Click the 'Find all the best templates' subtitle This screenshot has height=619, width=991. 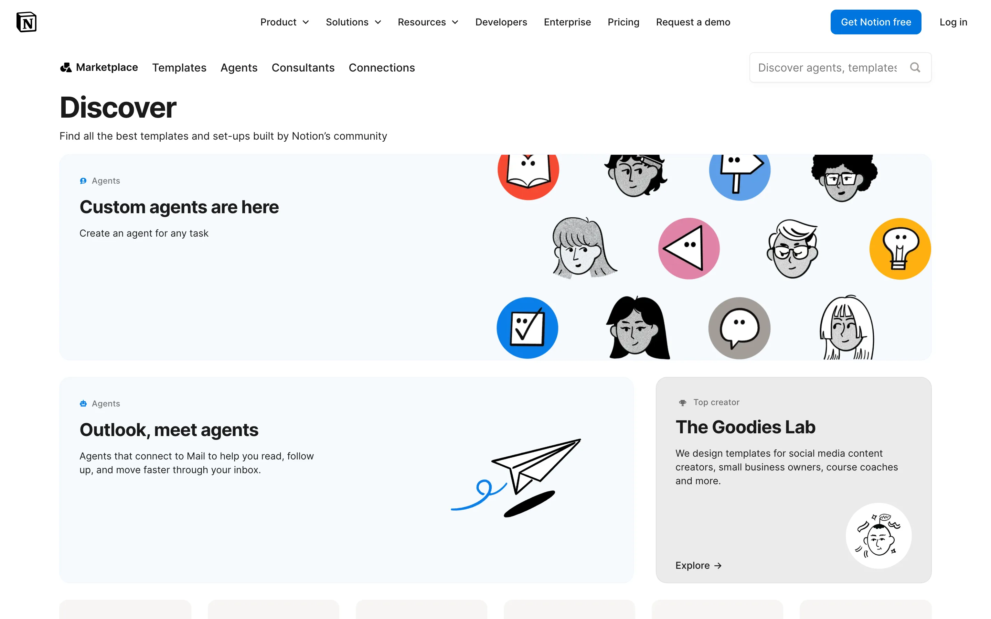(x=223, y=136)
